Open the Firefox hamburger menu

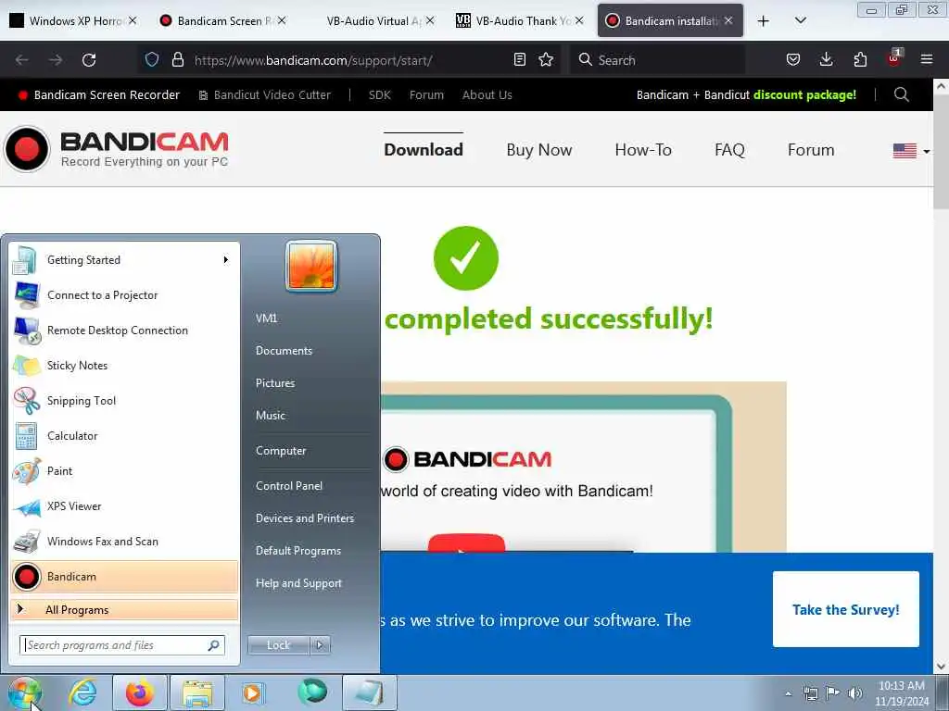(927, 60)
